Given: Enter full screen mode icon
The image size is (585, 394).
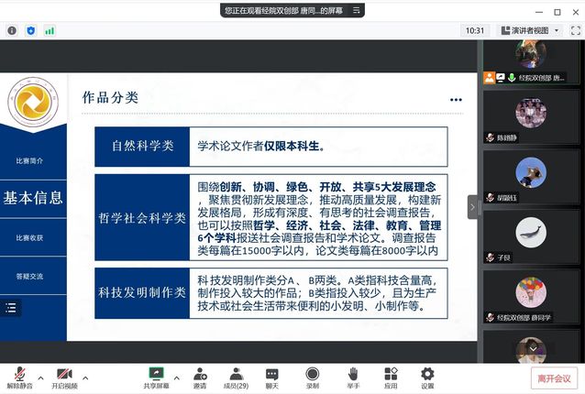Looking at the screenshot, I should (x=573, y=30).
